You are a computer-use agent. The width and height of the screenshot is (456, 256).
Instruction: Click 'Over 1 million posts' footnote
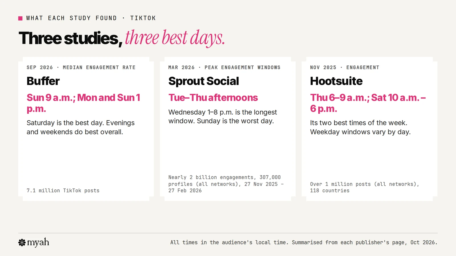pyautogui.click(x=365, y=187)
